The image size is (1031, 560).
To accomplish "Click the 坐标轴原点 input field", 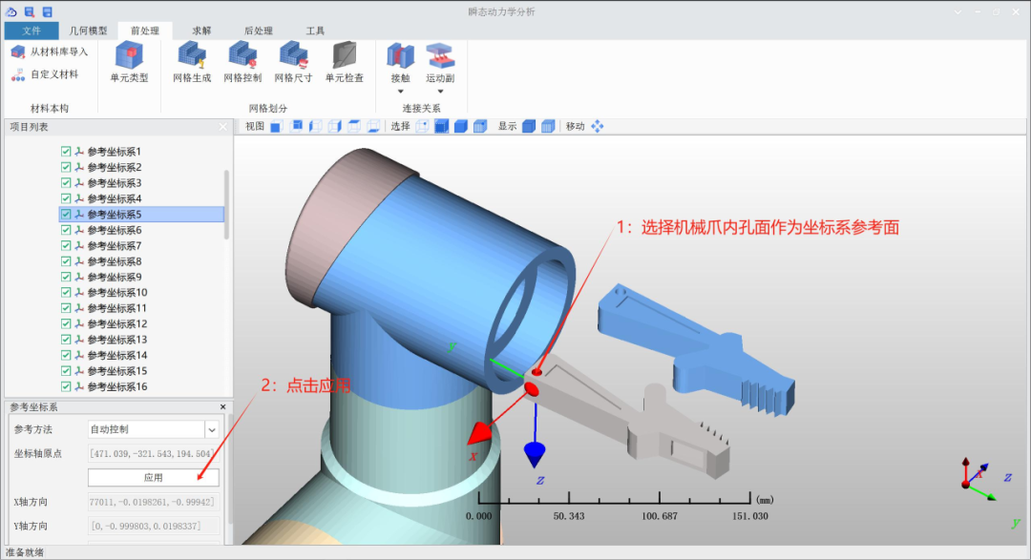I will (x=152, y=453).
